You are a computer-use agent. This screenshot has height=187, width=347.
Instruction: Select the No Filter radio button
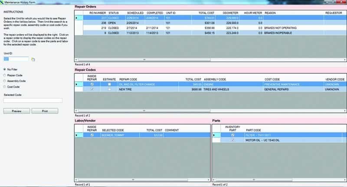click(x=4, y=69)
